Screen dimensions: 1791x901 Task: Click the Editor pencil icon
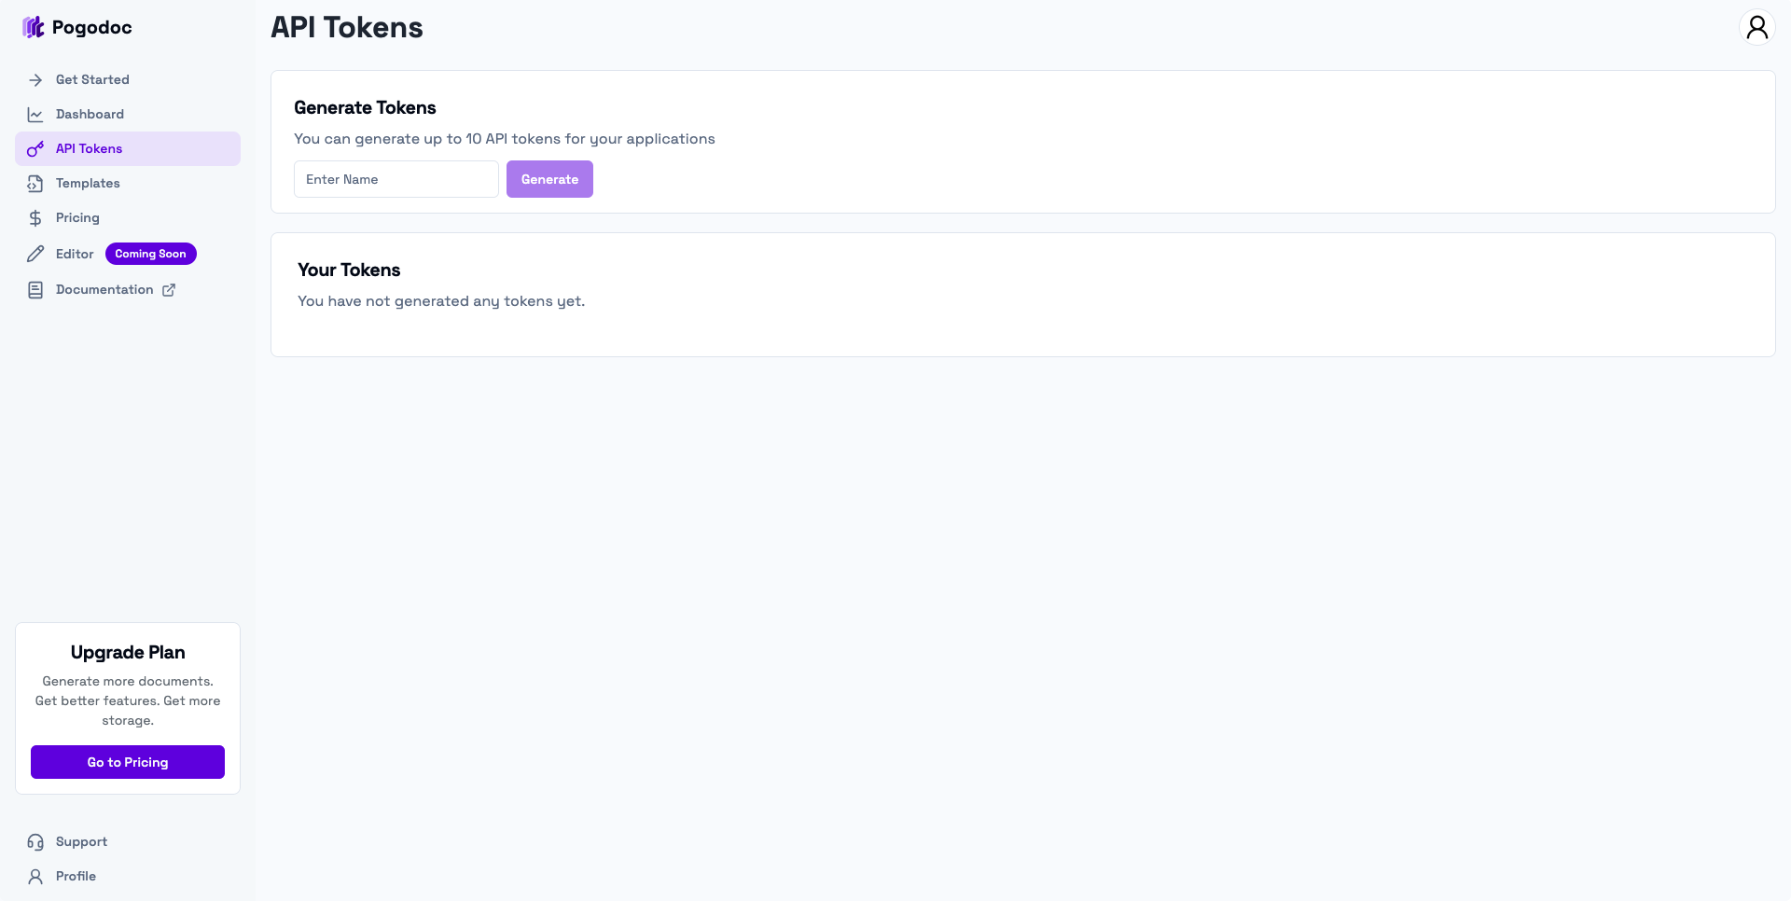[35, 254]
